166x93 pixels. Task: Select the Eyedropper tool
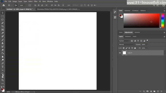pyautogui.click(x=3, y=33)
